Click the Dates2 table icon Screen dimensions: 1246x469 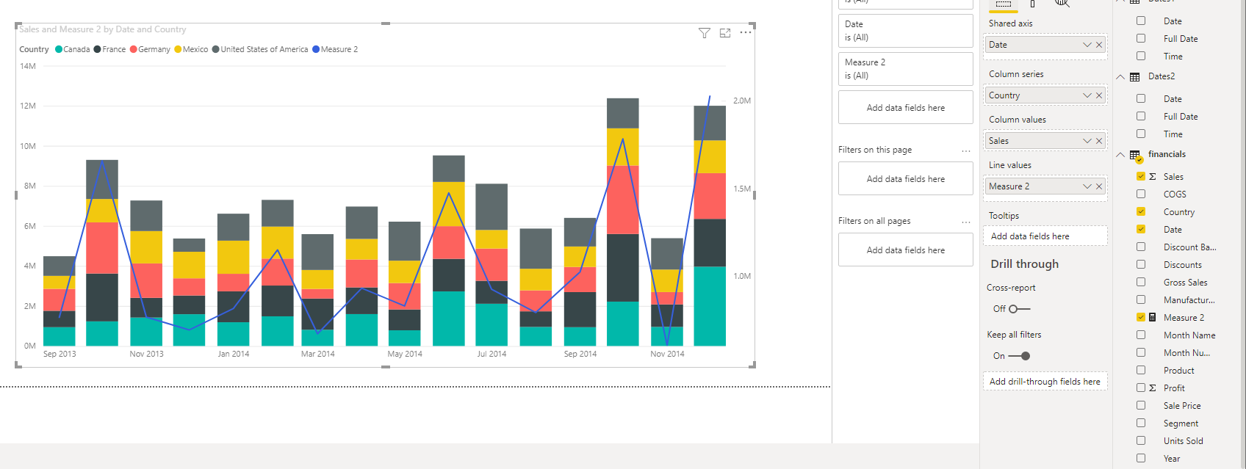(1135, 77)
